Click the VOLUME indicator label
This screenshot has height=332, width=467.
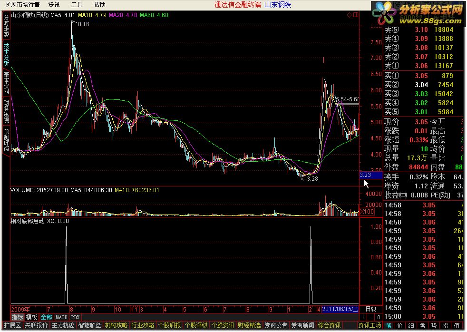click(22, 190)
